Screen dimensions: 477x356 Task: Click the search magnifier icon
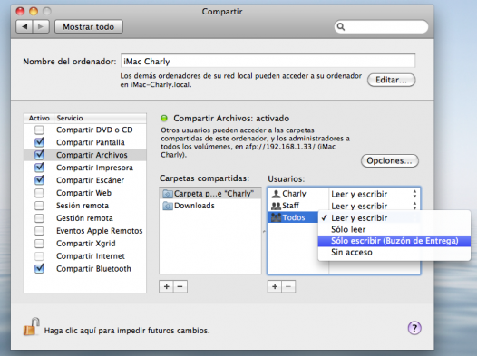pos(341,27)
